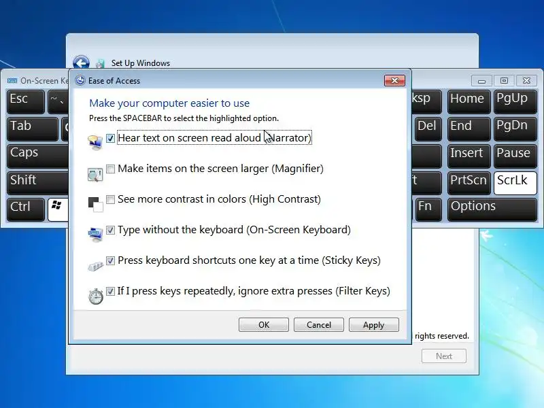Click the Narrator icon beside first option
The width and height of the screenshot is (544, 408).
point(95,143)
